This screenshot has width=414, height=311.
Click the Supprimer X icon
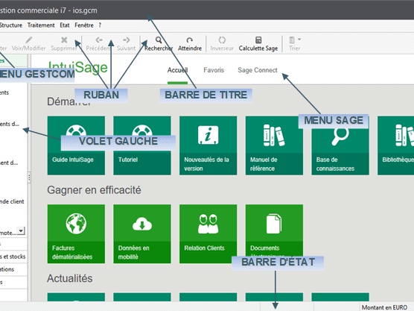pyautogui.click(x=64, y=40)
